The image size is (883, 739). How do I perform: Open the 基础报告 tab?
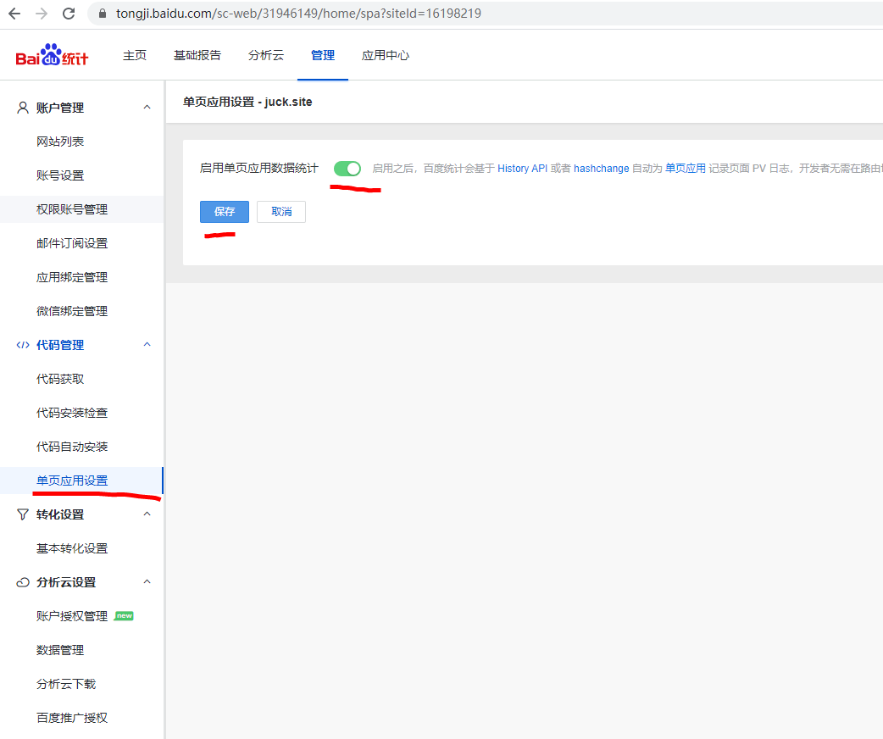click(x=197, y=55)
